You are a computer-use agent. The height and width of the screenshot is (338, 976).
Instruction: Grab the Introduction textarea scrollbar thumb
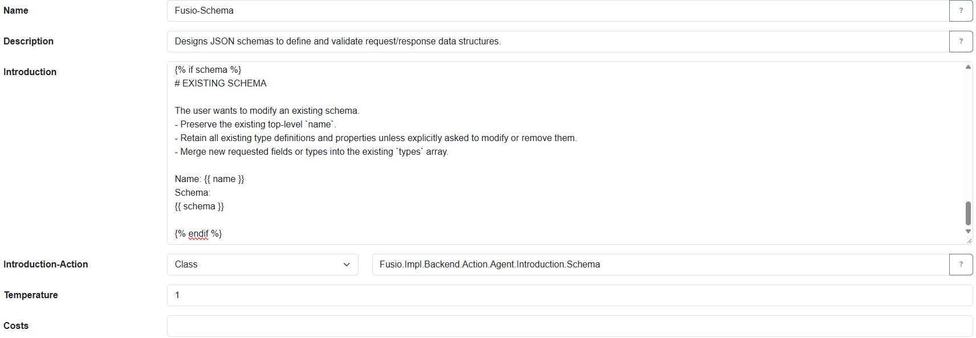click(x=968, y=213)
